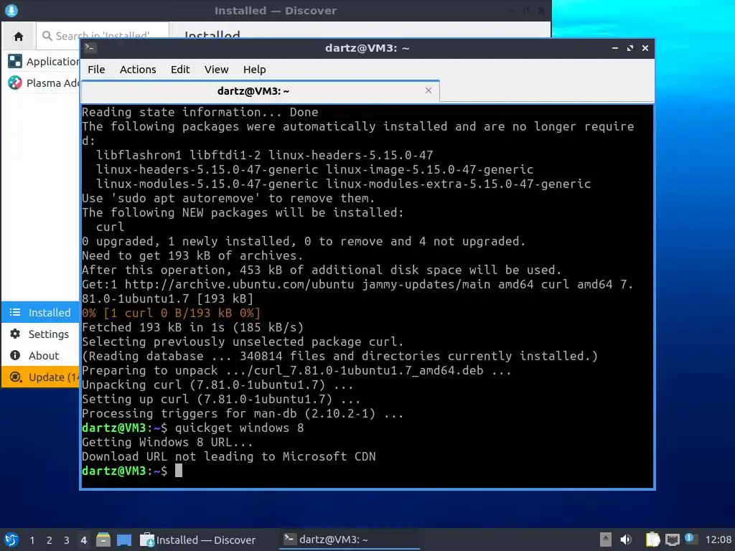
Task: Switch to virtual desktop 1
Action: click(x=32, y=540)
